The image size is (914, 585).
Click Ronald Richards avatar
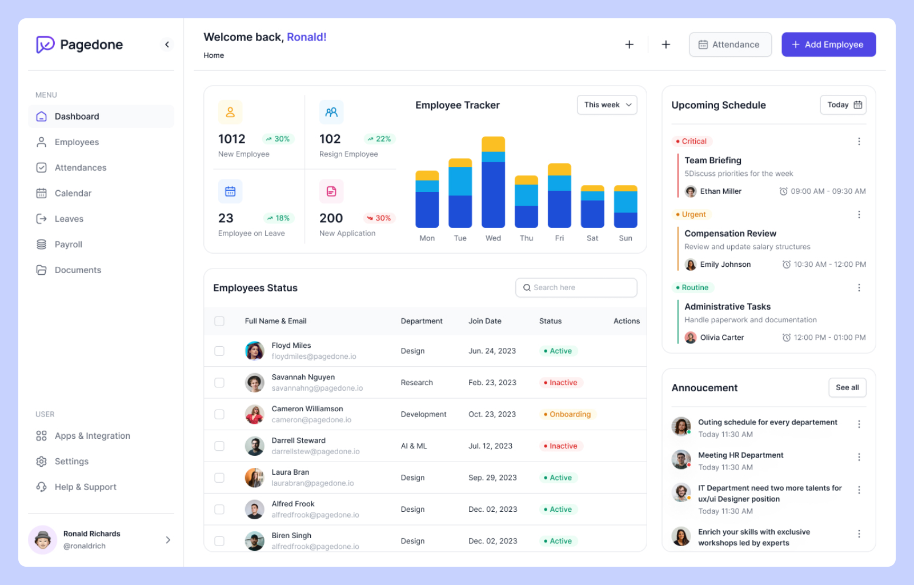[43, 540]
